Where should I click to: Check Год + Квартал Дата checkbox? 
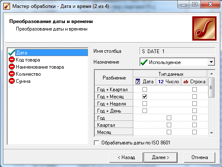point(145,89)
